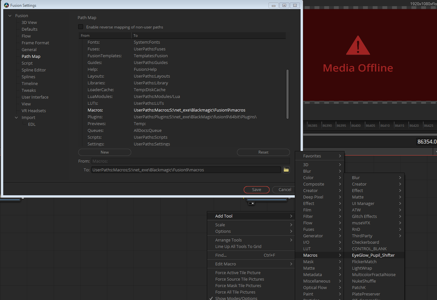
Task: Choose Force Active Tile Picture
Action: 251,273
